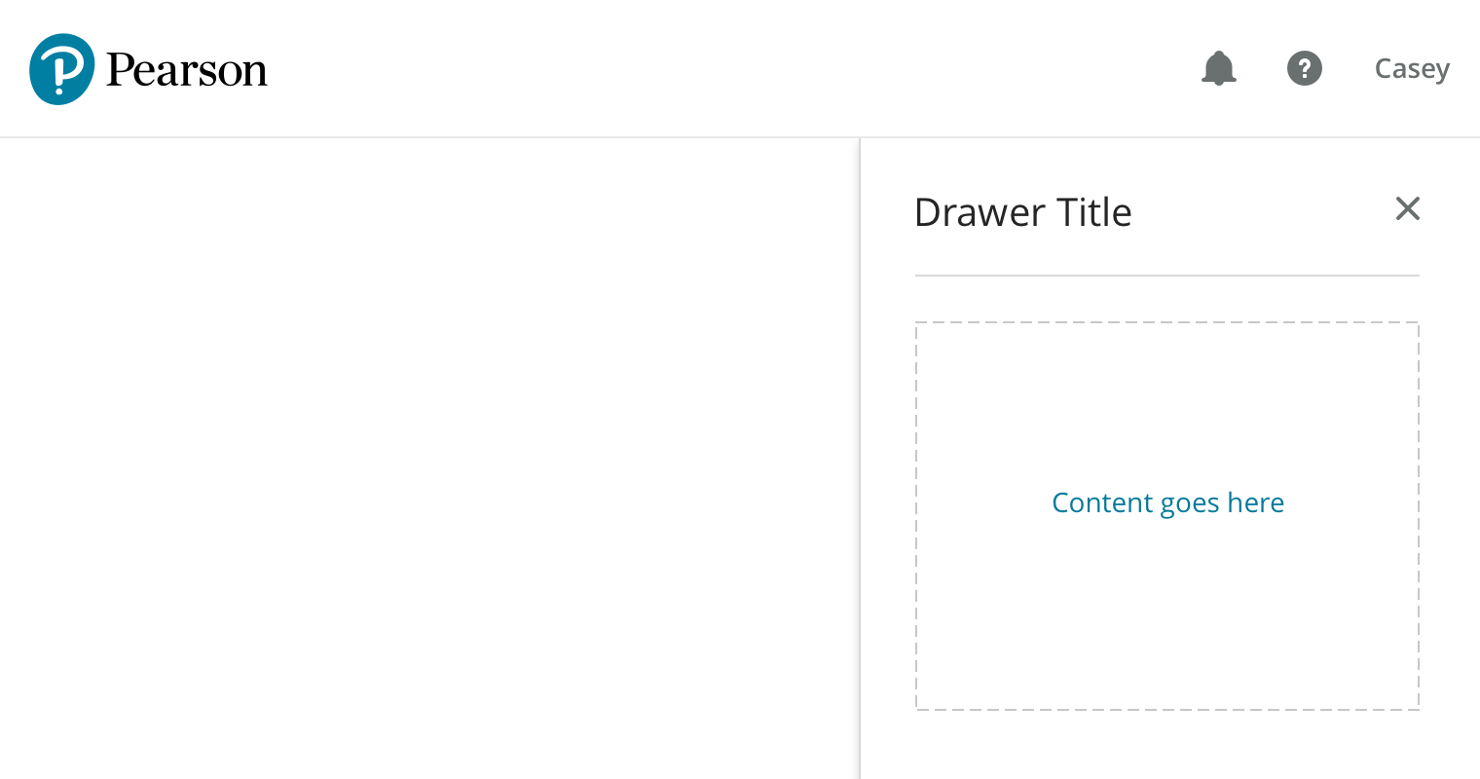
Task: Click the word "here" in the placeholder
Action: [x=1255, y=502]
